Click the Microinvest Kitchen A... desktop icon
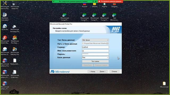The height and width of the screenshot is (95, 170). pos(5,51)
